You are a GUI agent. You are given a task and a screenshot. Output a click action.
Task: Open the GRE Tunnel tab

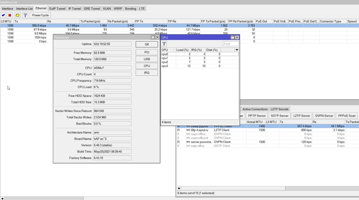(92, 9)
